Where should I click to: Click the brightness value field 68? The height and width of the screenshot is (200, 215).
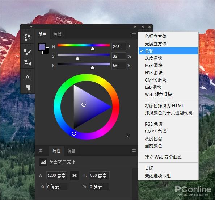pos(119,66)
